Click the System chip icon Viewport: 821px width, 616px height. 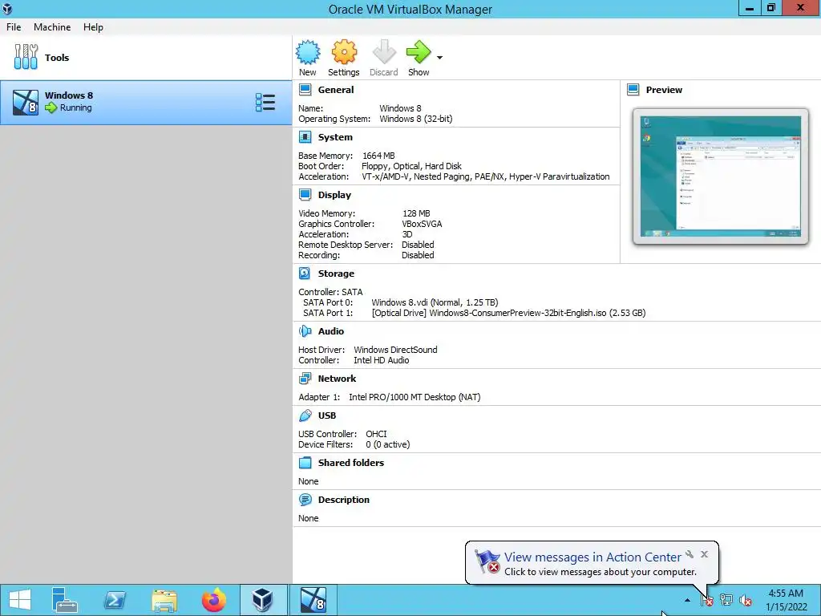[305, 137]
